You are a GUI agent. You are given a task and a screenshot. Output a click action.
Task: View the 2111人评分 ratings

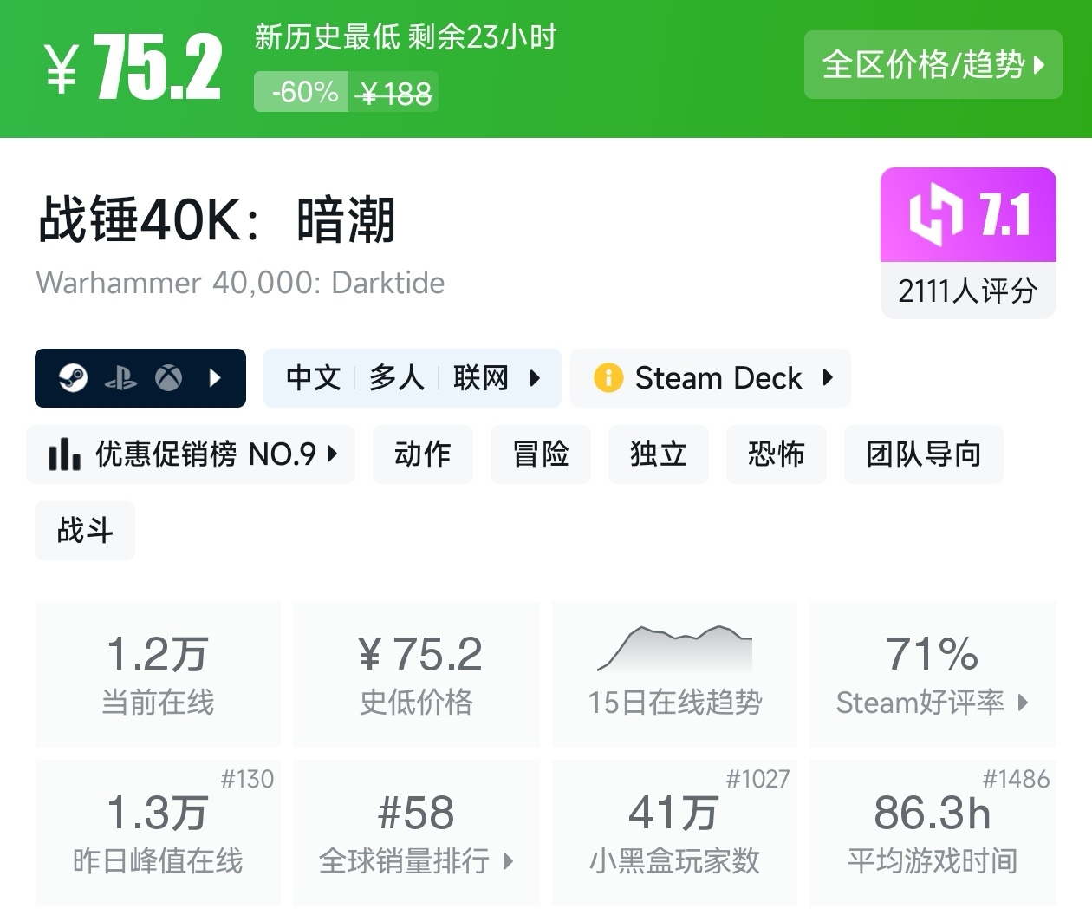point(967,291)
